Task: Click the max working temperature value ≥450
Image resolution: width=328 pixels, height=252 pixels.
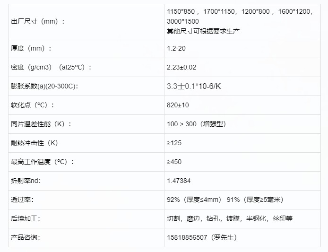Action: [174, 162]
